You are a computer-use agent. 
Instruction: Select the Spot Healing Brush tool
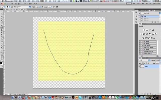(x=2, y=25)
